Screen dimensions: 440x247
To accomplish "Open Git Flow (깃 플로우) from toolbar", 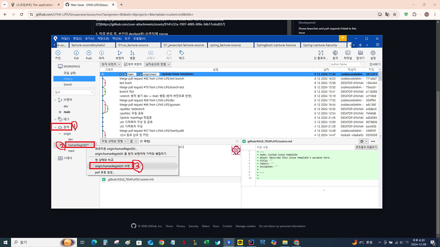I will (x=321, y=53).
